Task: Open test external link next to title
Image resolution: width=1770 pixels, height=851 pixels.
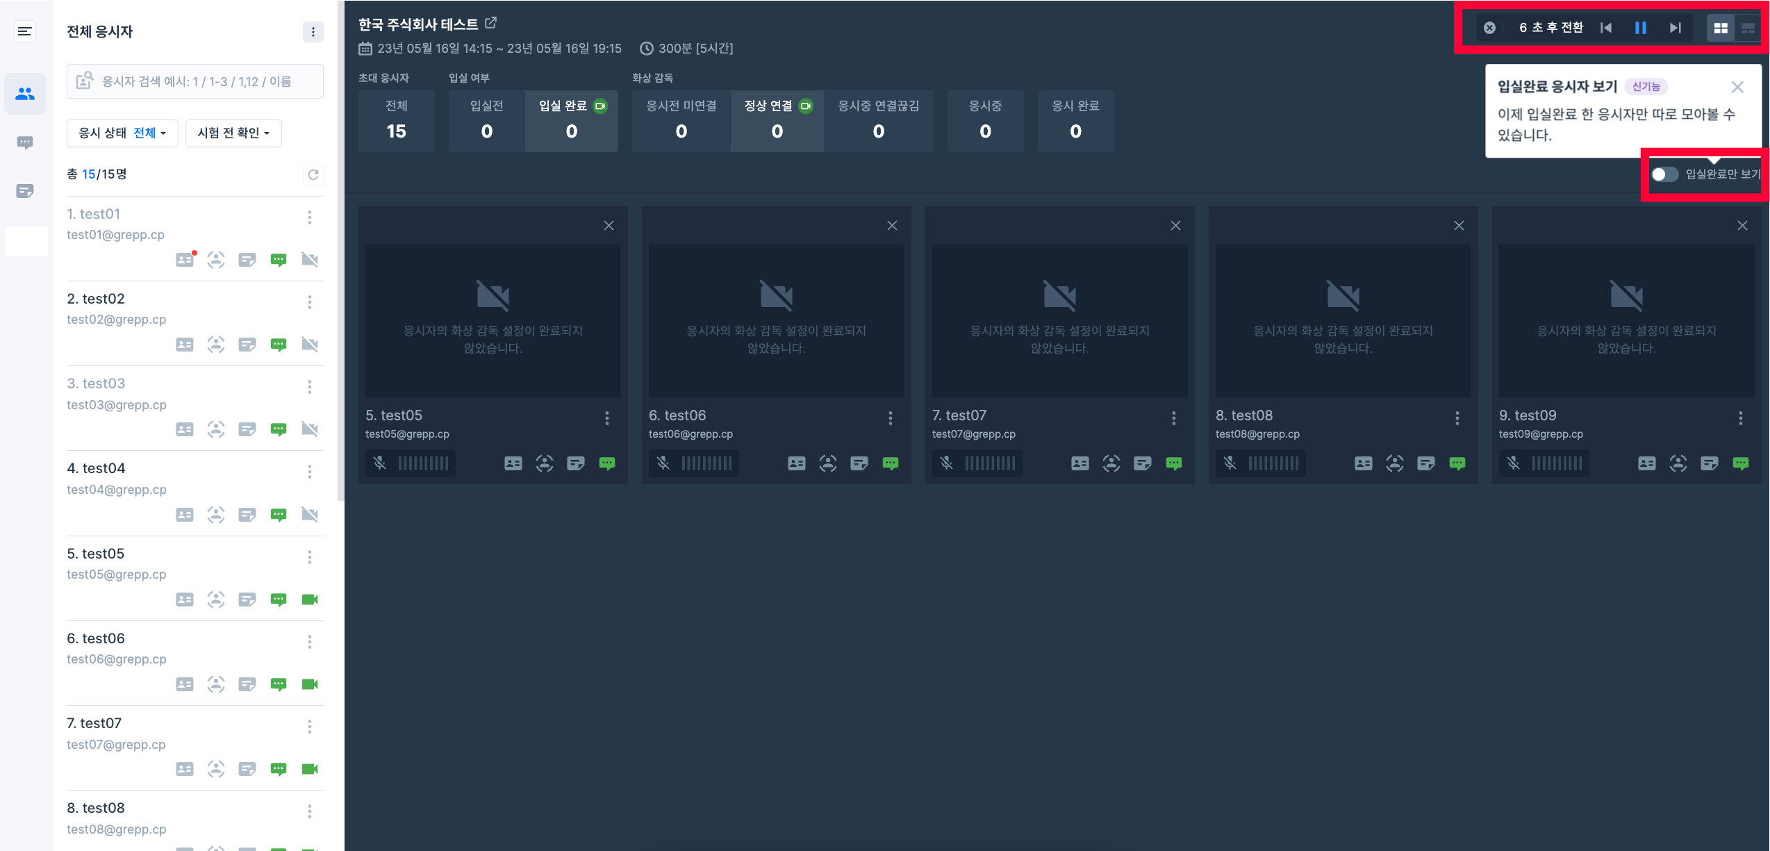Action: pos(490,23)
